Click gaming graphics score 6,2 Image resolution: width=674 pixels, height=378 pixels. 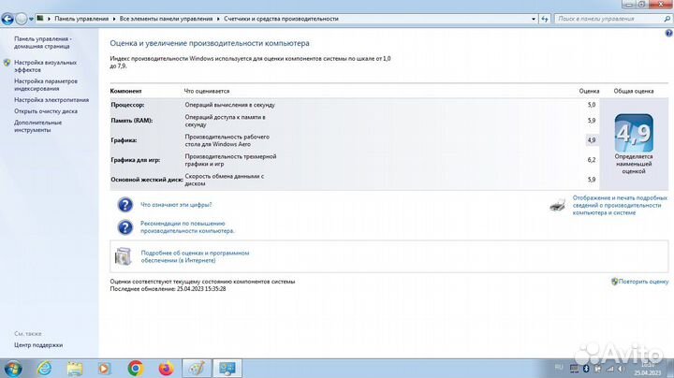pos(592,160)
